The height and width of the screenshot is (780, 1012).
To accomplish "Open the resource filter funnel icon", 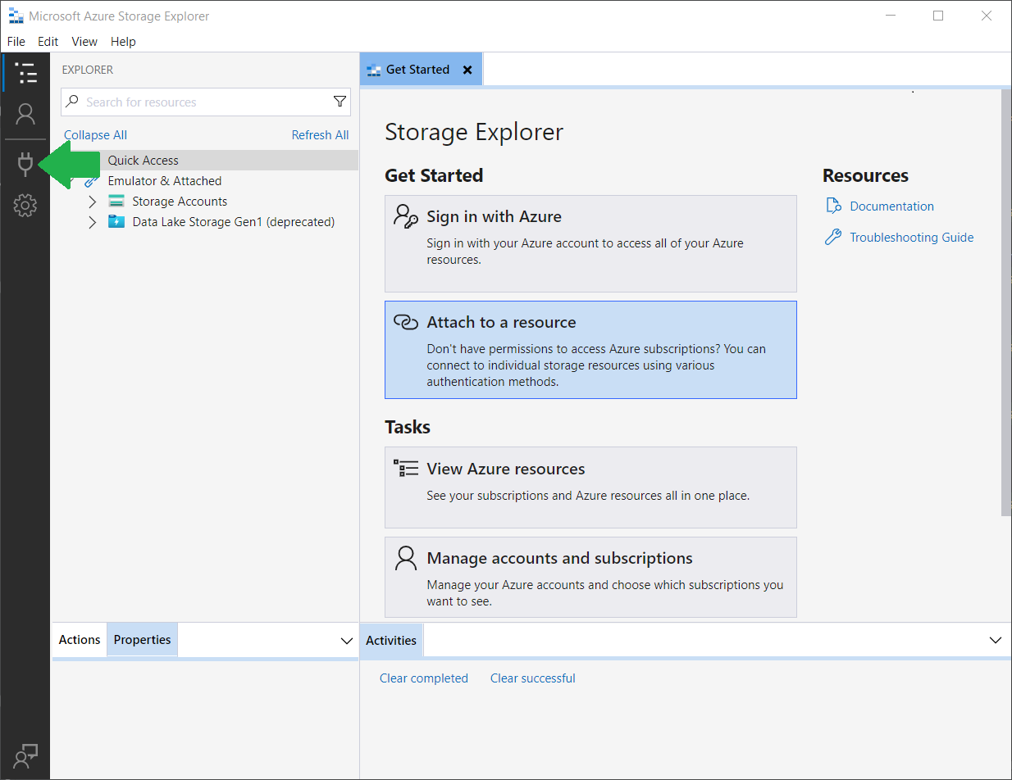I will click(340, 102).
